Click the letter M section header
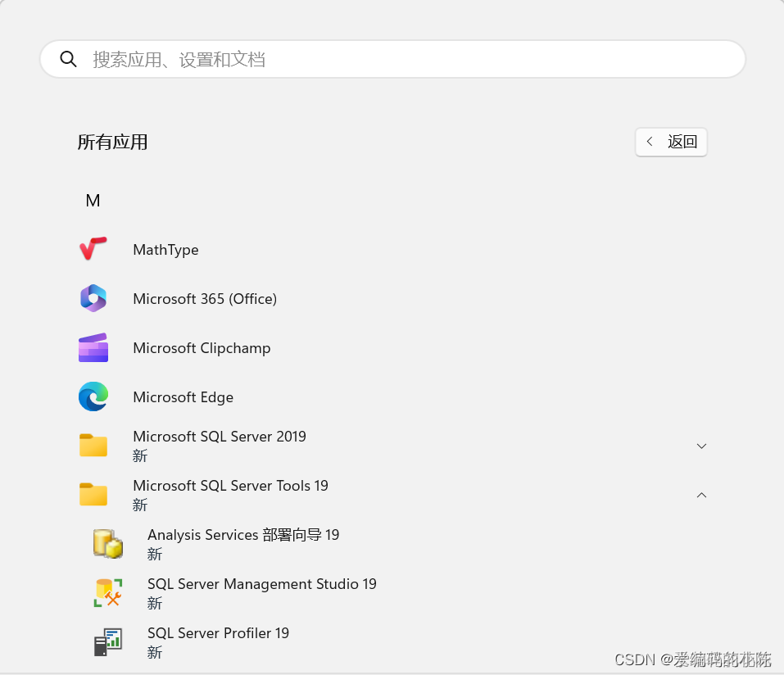 (x=93, y=201)
